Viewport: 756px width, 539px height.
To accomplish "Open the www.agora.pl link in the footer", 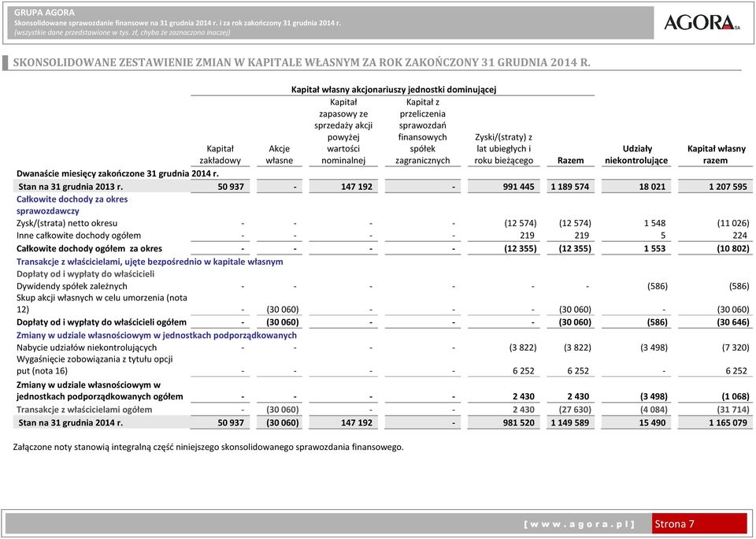I will click(579, 525).
